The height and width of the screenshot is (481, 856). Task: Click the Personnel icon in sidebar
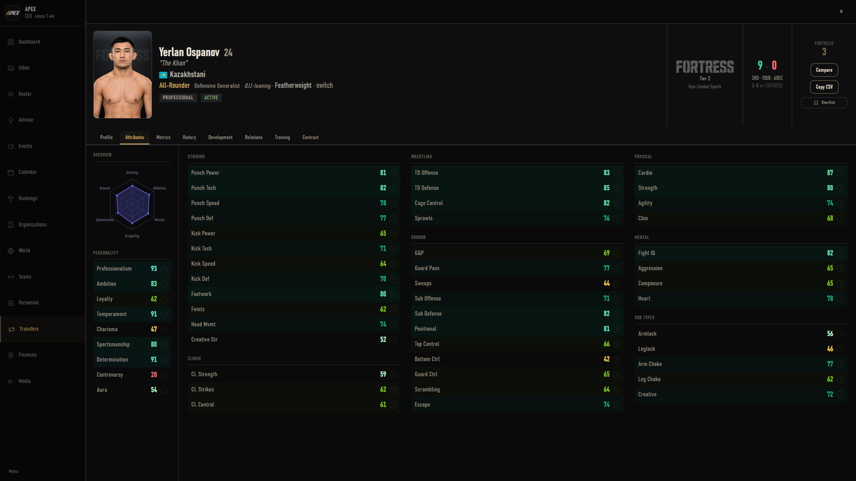tap(11, 303)
